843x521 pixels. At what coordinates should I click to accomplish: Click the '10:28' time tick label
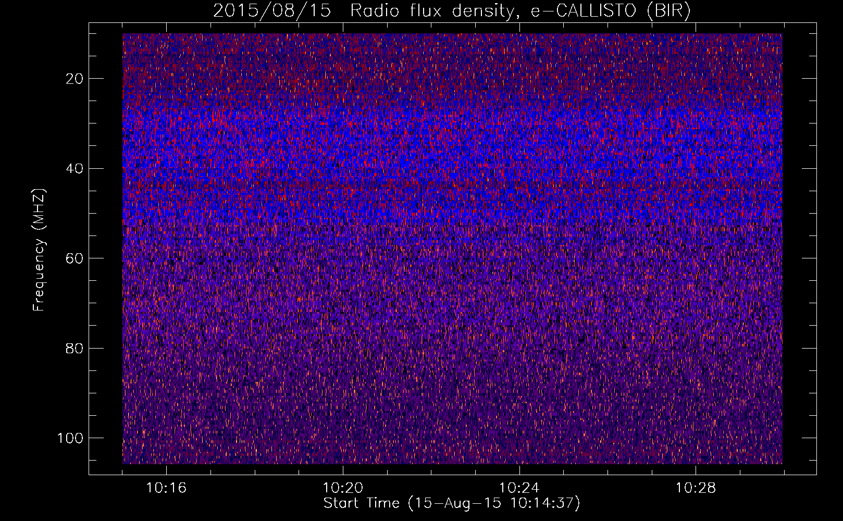[696, 488]
